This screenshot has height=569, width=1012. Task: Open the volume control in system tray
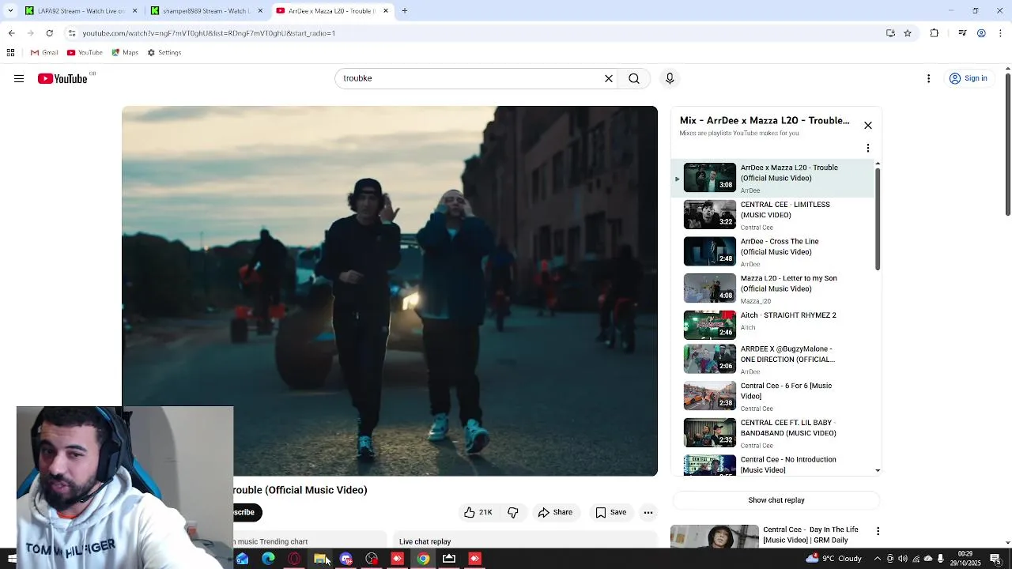point(903,559)
